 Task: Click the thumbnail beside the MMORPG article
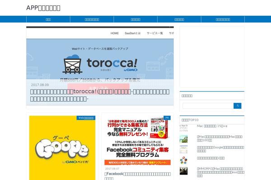(x=183, y=171)
